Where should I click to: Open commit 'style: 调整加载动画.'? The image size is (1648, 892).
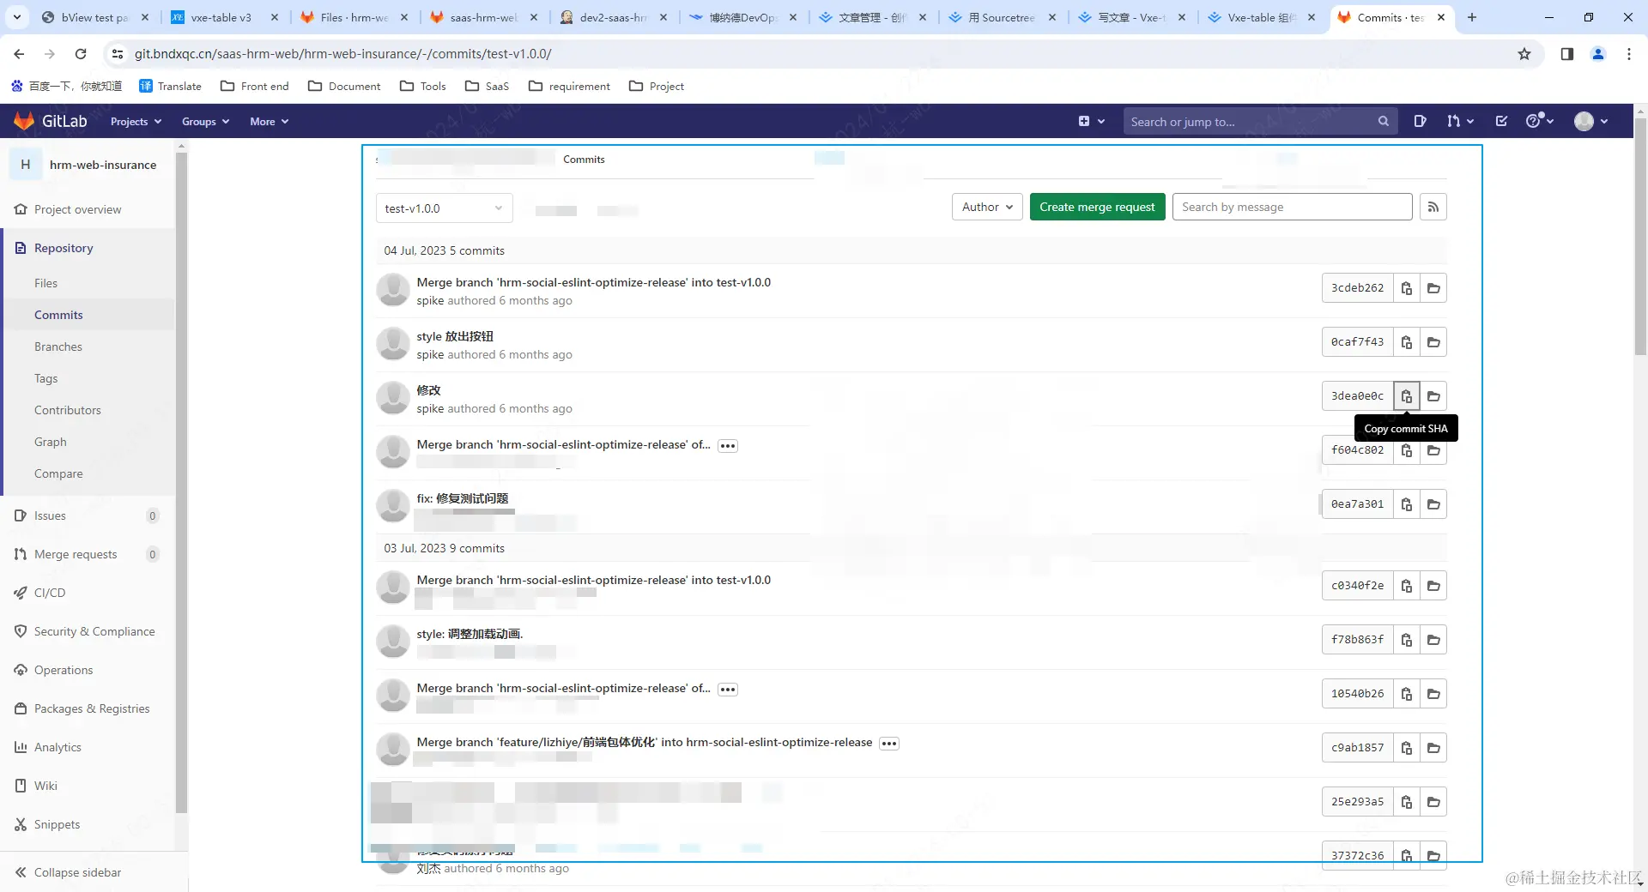pyautogui.click(x=470, y=634)
